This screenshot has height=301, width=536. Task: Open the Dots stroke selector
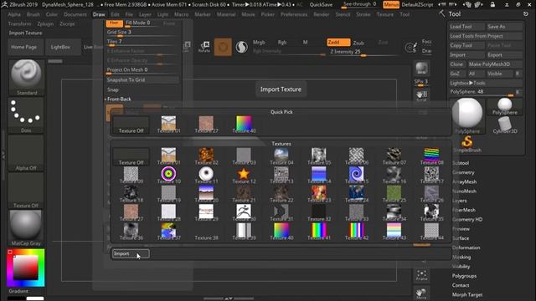point(26,115)
